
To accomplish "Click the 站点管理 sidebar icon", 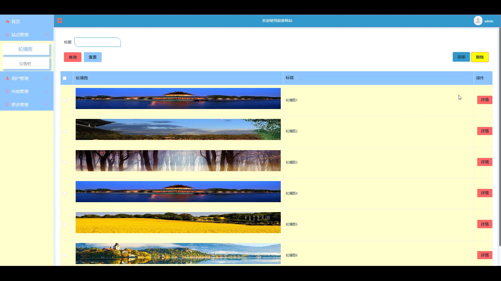I will click(7, 35).
